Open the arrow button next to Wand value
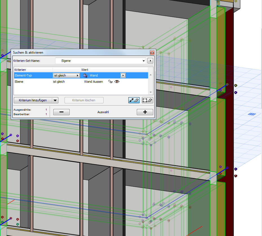 (x=123, y=75)
